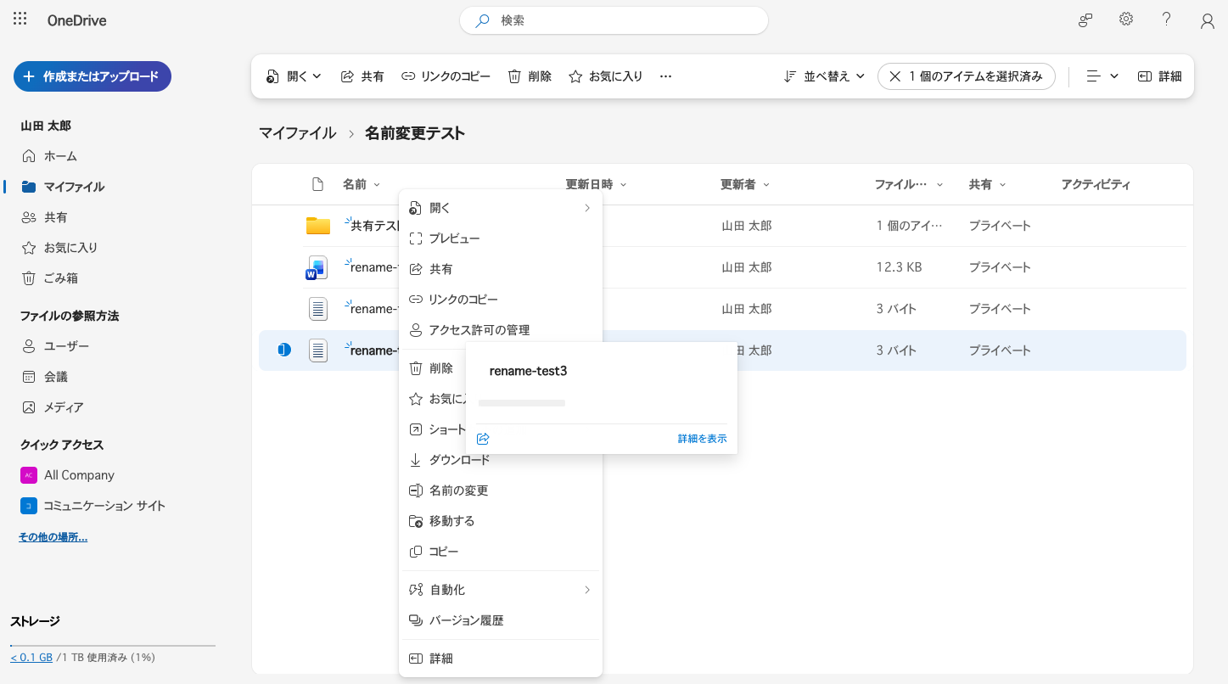Viewport: 1228px width, 684px height.
Task: Choose 名前の変更 in the context menu
Action: point(501,491)
